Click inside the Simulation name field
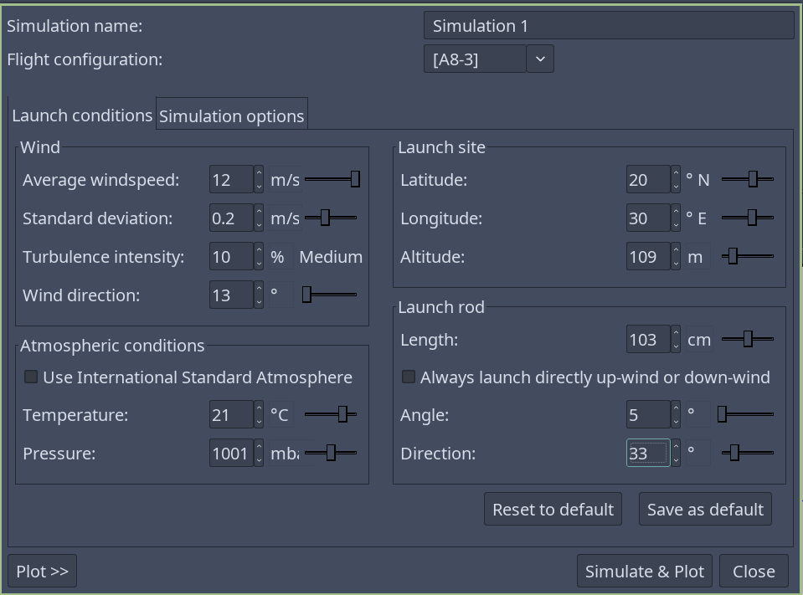This screenshot has width=803, height=595. coord(607,25)
